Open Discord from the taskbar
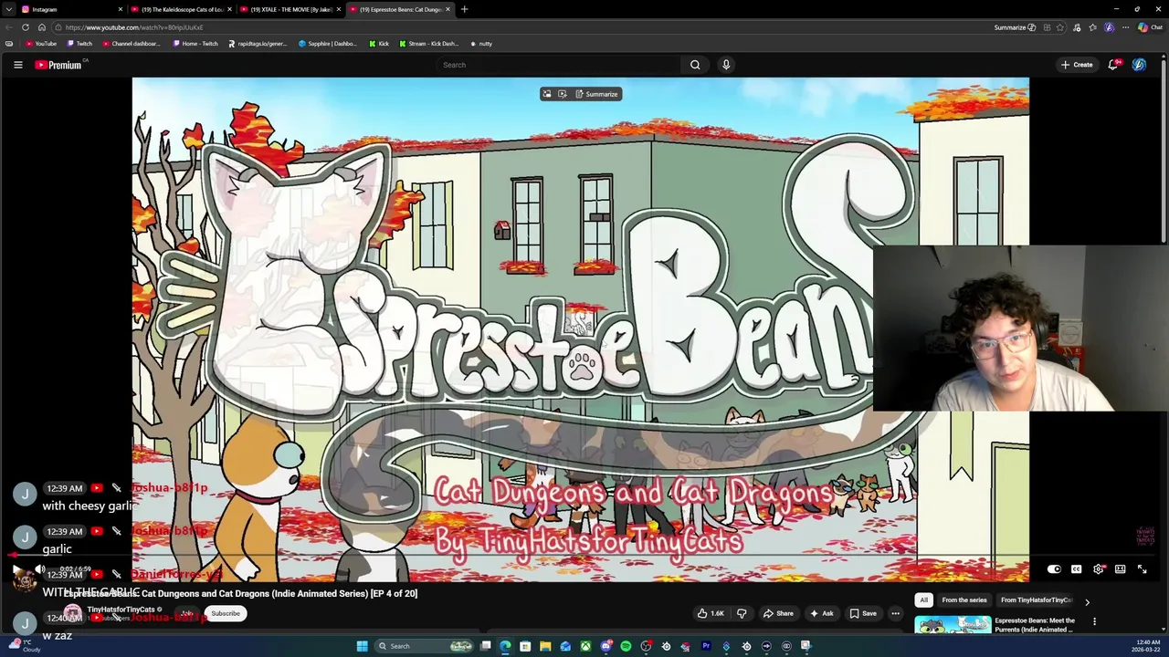 click(x=606, y=646)
